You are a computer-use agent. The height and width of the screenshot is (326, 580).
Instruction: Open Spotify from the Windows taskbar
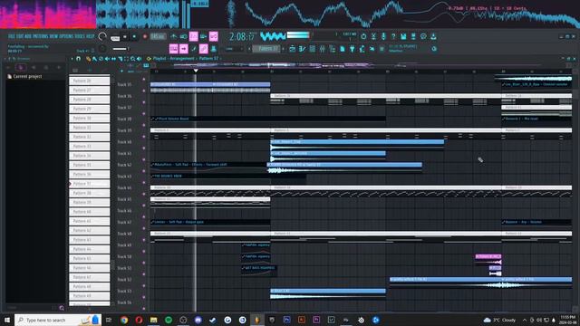point(169,320)
